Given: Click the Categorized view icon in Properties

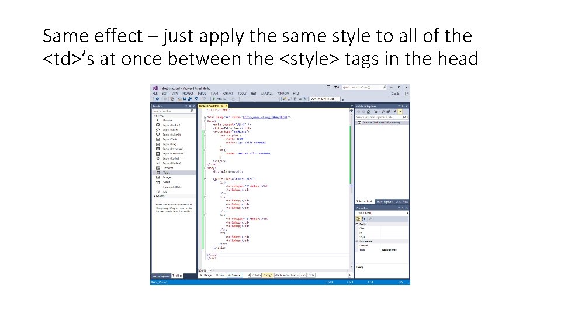Looking at the screenshot, I should pos(358,218).
